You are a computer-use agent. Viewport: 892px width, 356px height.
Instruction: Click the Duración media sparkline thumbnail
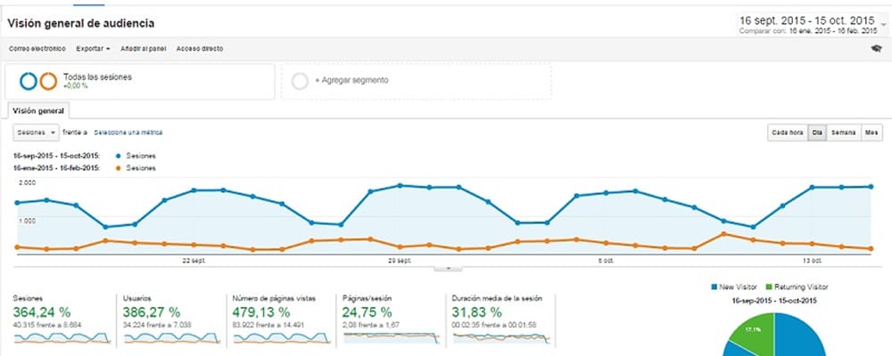[x=501, y=338]
